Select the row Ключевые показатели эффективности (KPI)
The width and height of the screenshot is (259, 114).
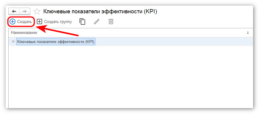pos(131,42)
